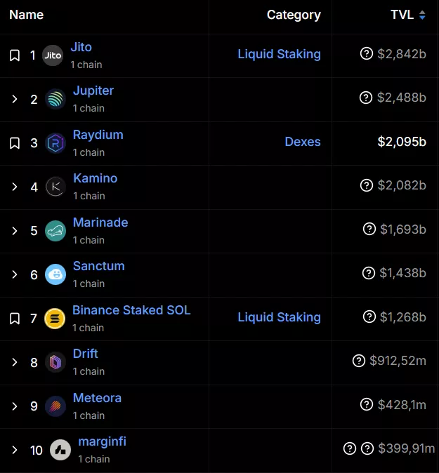Toggle bookmark for Raydium
439x473 pixels.
(x=15, y=143)
